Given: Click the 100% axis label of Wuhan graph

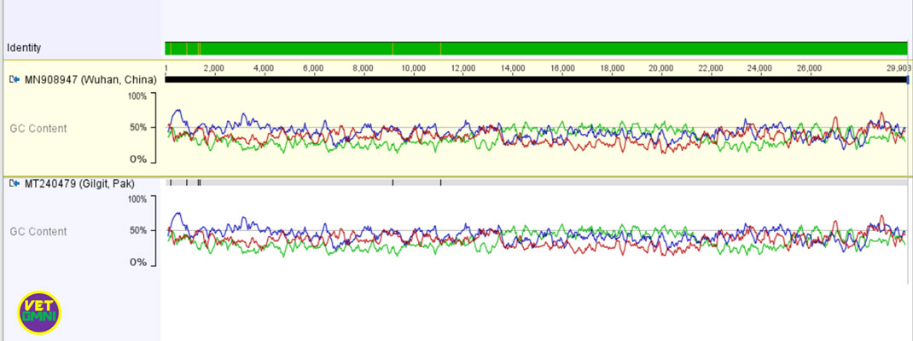Looking at the screenshot, I should [137, 95].
